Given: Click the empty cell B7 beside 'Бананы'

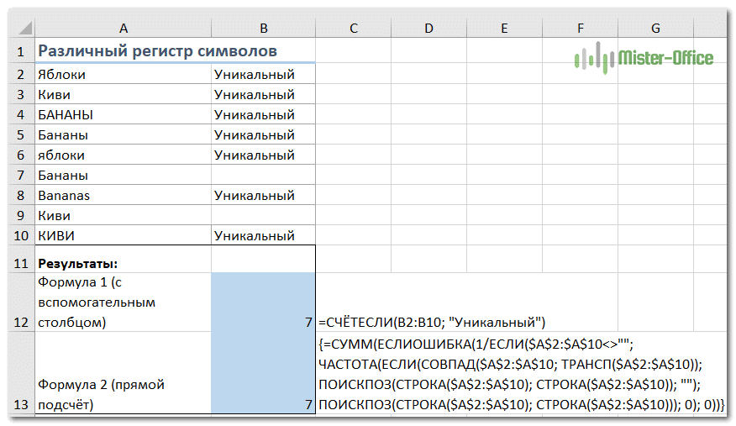Looking at the screenshot, I should [x=263, y=176].
